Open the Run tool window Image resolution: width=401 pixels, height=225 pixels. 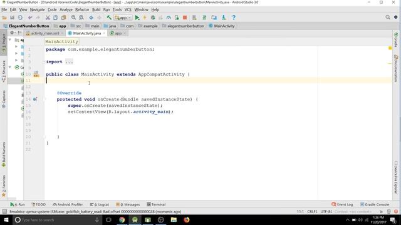18,204
